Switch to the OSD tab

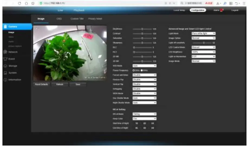(59, 19)
